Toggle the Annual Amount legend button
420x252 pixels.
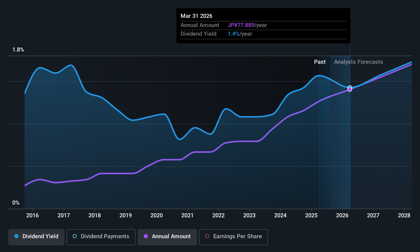167,237
